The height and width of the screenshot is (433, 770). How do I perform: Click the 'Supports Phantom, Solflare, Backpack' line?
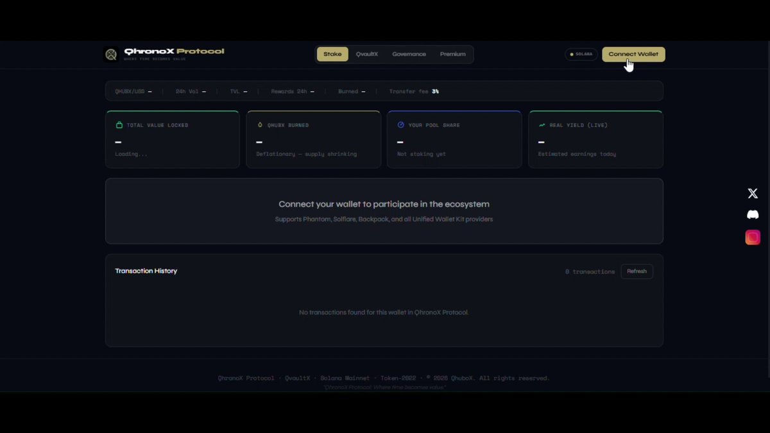point(384,219)
